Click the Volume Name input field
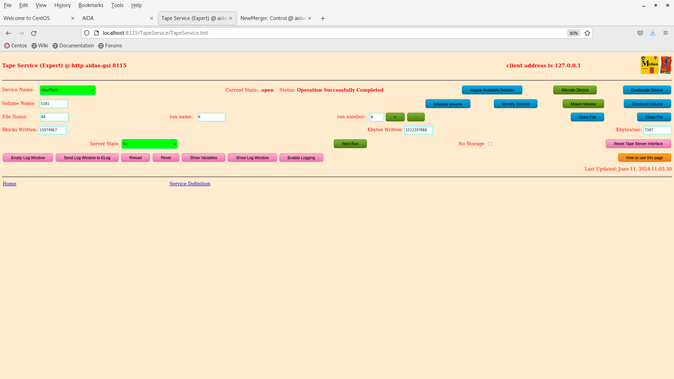The image size is (674, 379). [53, 104]
